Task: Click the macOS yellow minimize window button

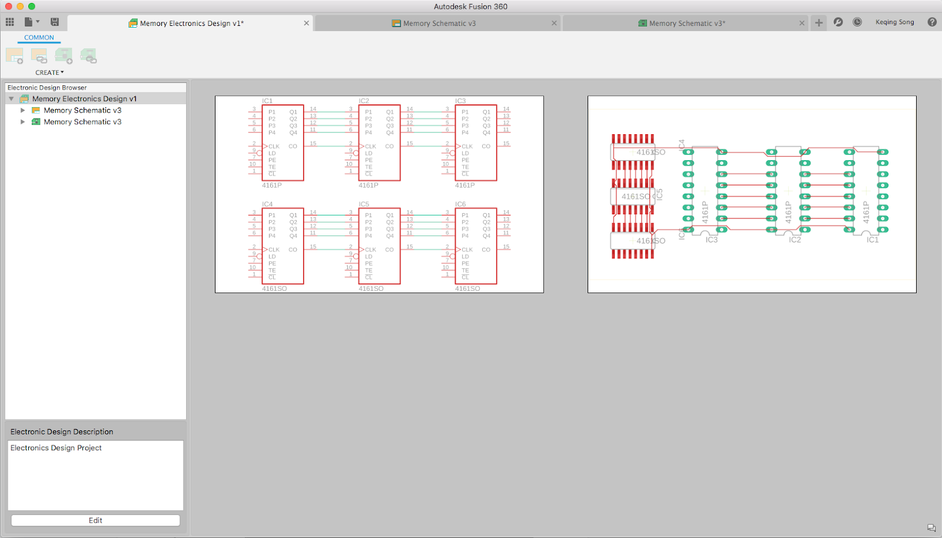Action: 20,6
